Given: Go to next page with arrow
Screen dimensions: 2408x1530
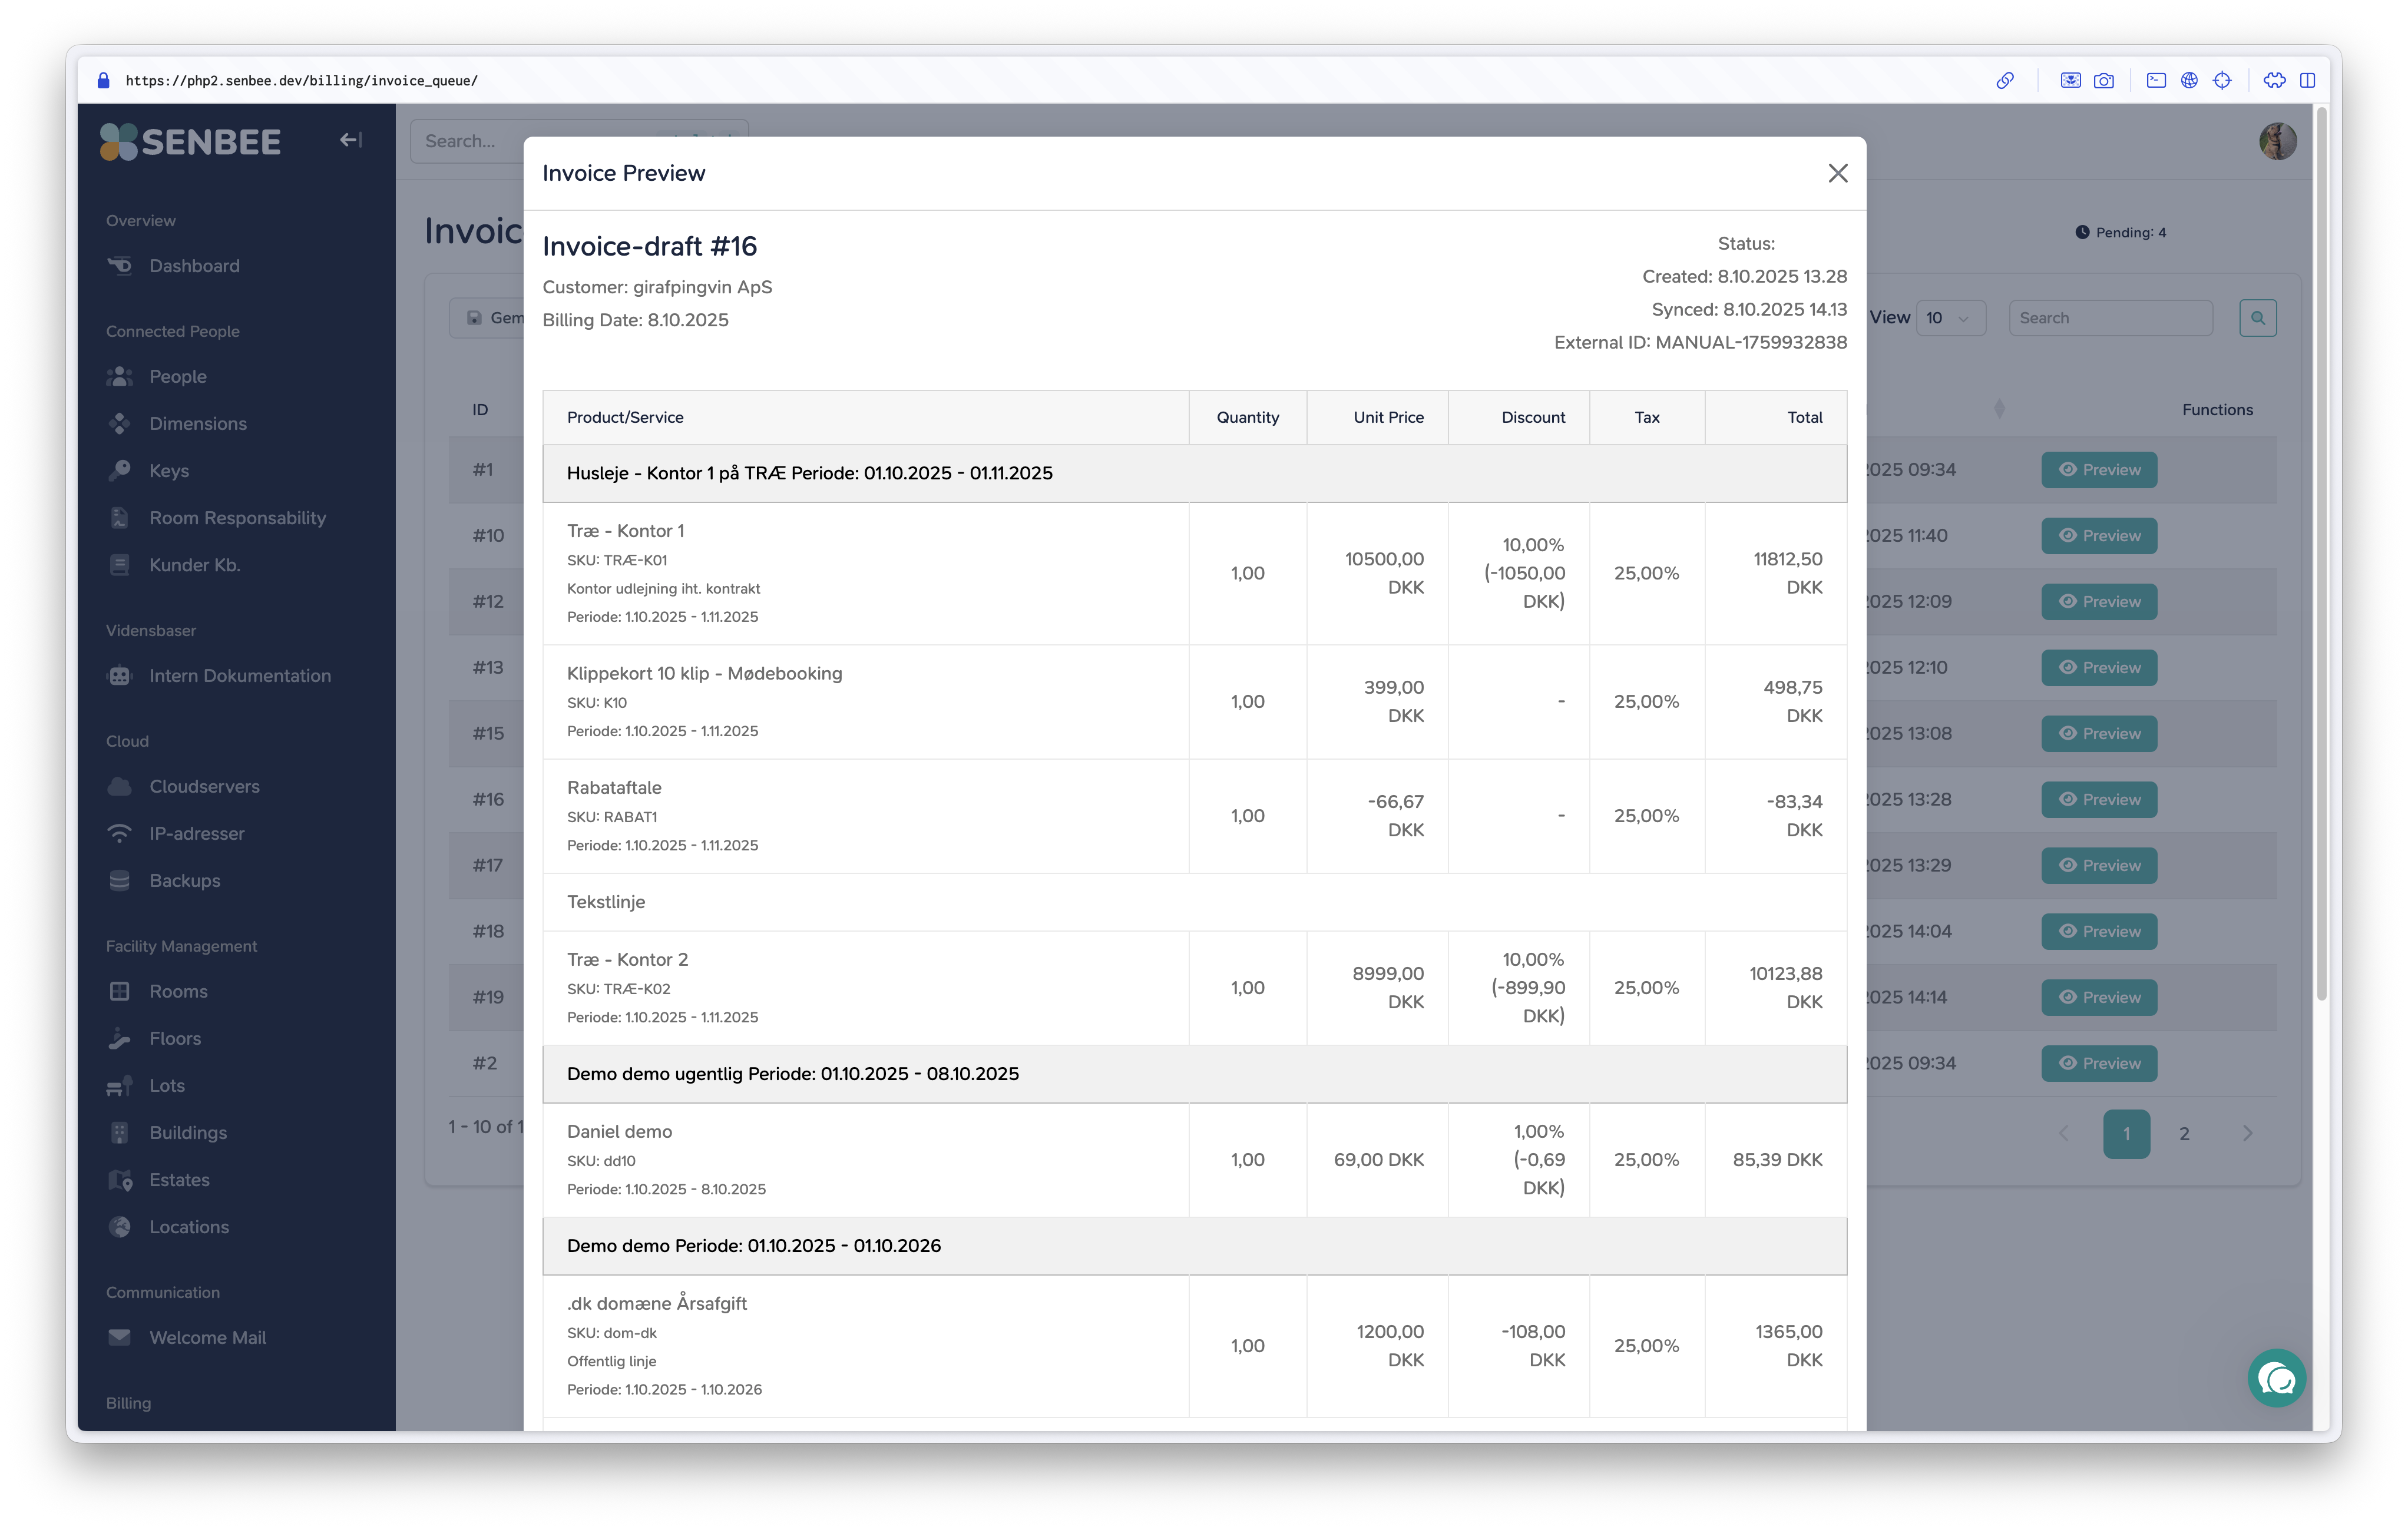Looking at the screenshot, I should coord(2247,1134).
